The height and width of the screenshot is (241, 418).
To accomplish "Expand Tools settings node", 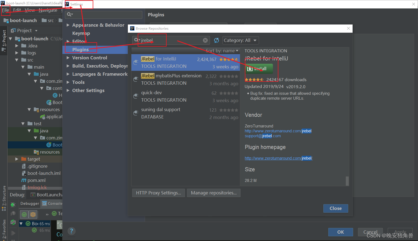I will click(x=68, y=82).
